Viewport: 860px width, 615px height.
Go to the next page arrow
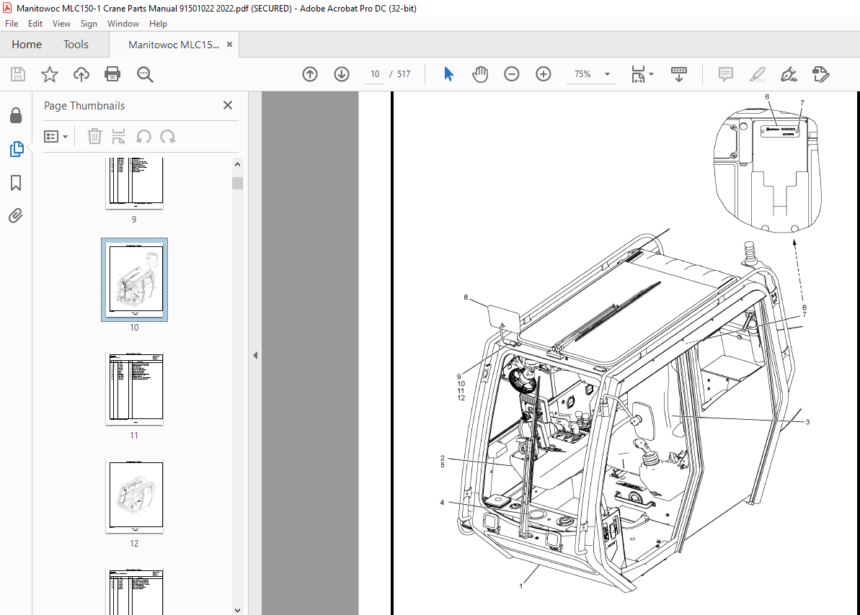[x=342, y=74]
